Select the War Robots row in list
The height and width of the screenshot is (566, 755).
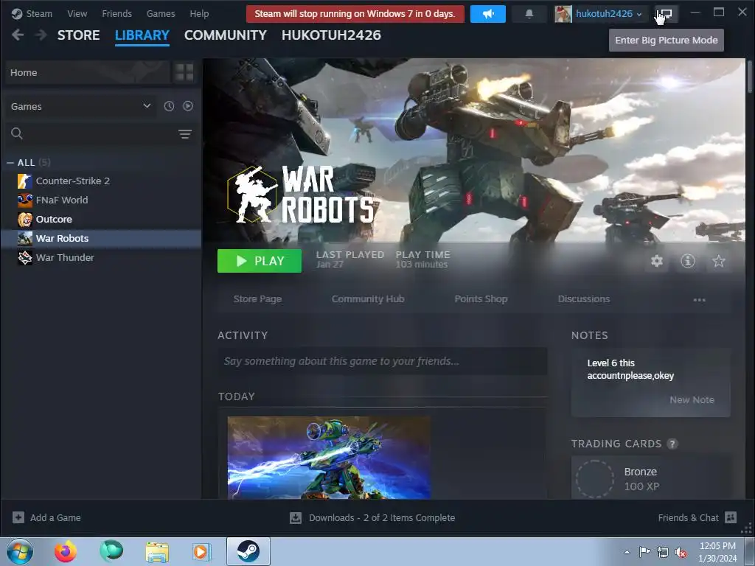[100, 239]
